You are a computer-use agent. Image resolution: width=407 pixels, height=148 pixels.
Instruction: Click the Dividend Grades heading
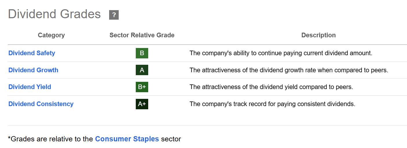coord(54,14)
